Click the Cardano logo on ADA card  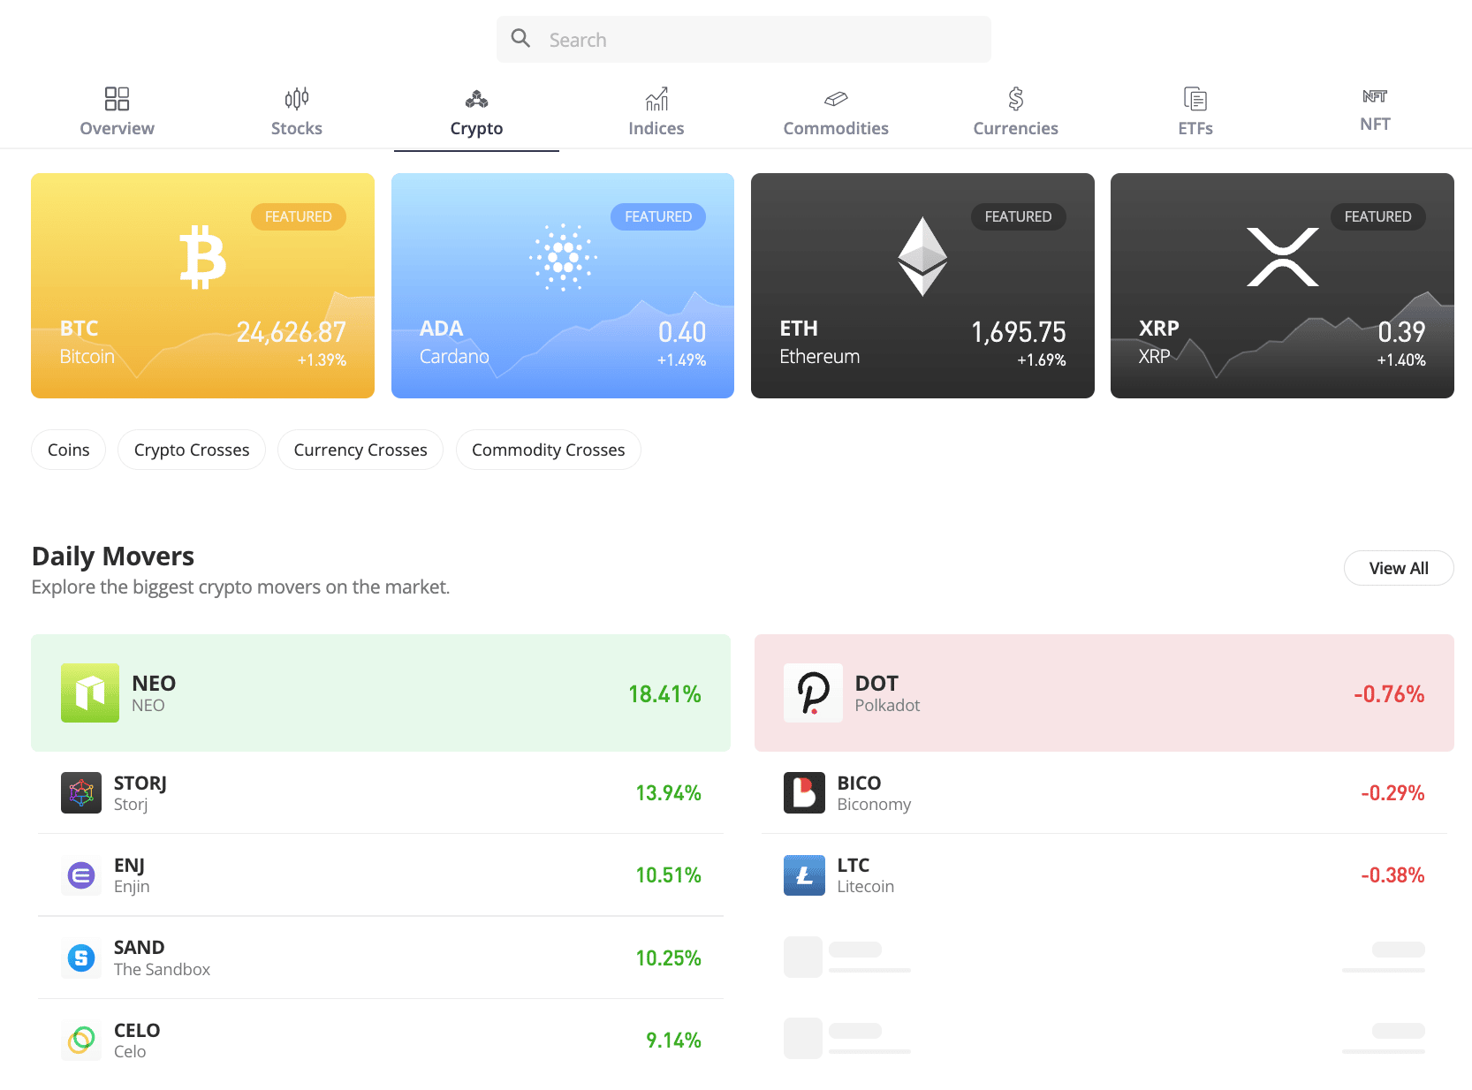point(563,257)
